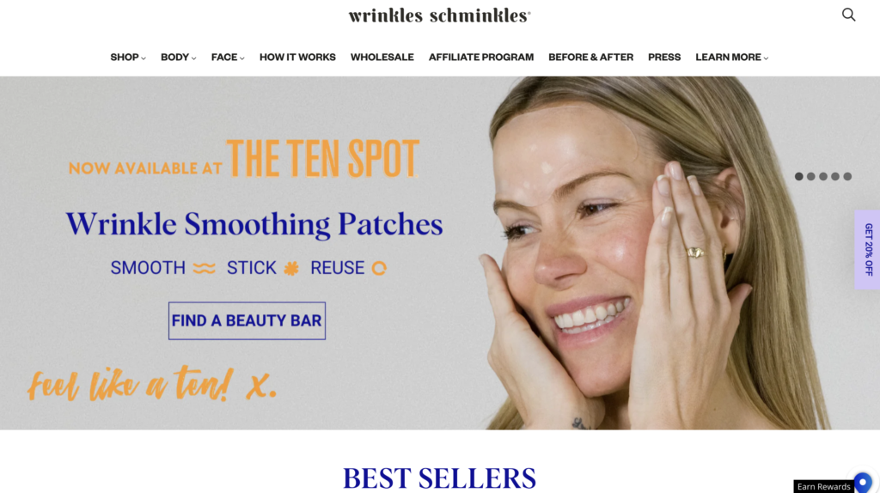Click the blue rewards badge icon
880x493 pixels.
coord(863,483)
